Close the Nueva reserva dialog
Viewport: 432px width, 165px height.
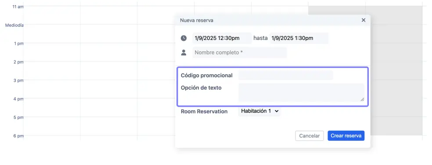coord(364,20)
